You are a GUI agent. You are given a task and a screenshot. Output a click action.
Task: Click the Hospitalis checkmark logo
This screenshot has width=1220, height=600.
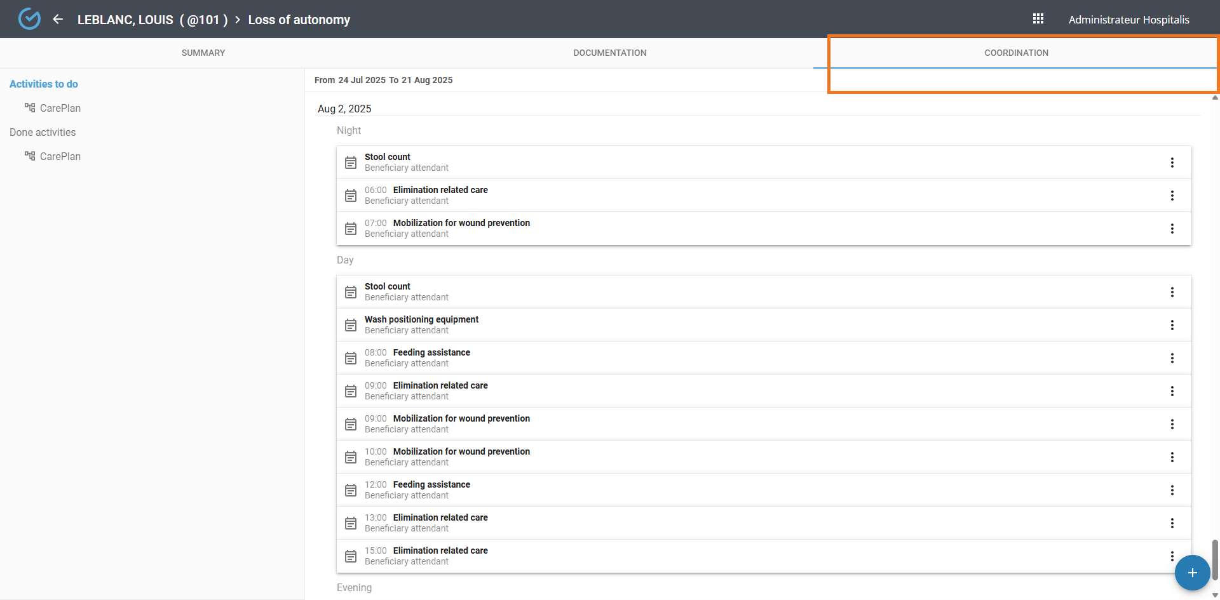[29, 19]
